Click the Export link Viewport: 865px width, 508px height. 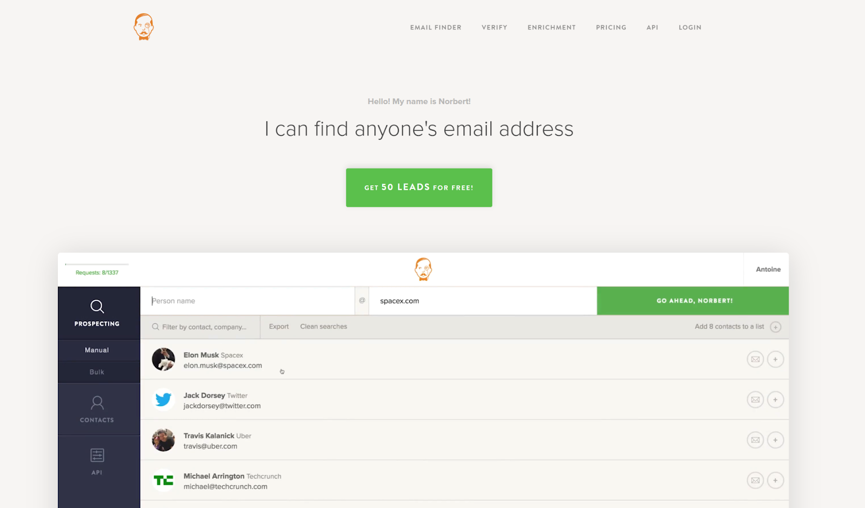click(279, 327)
